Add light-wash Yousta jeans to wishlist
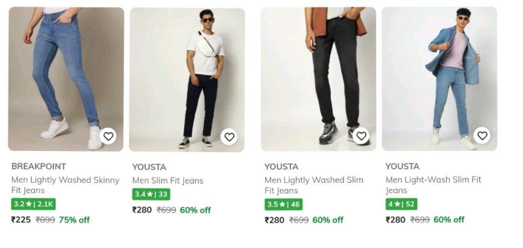Viewport: 523px width, 248px height. pos(482,135)
